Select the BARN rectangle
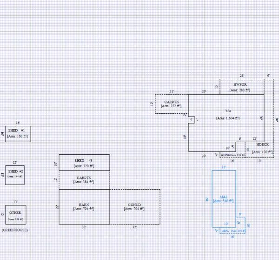This screenshot has width=279, height=260. [84, 207]
